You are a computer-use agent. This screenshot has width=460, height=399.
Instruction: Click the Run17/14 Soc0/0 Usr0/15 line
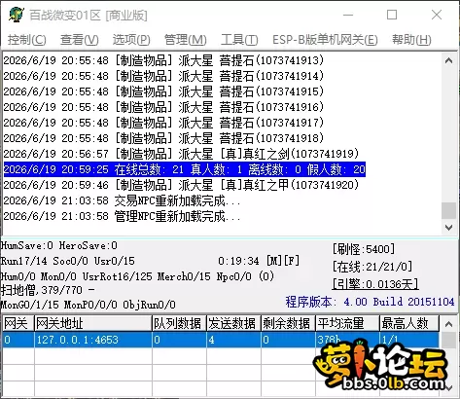click(x=68, y=261)
